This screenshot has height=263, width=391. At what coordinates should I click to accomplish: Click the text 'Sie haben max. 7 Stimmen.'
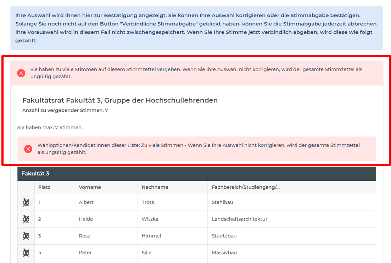point(50,127)
